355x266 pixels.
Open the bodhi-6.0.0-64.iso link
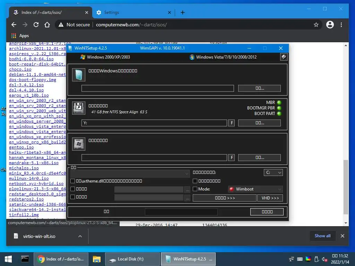click(x=31, y=59)
